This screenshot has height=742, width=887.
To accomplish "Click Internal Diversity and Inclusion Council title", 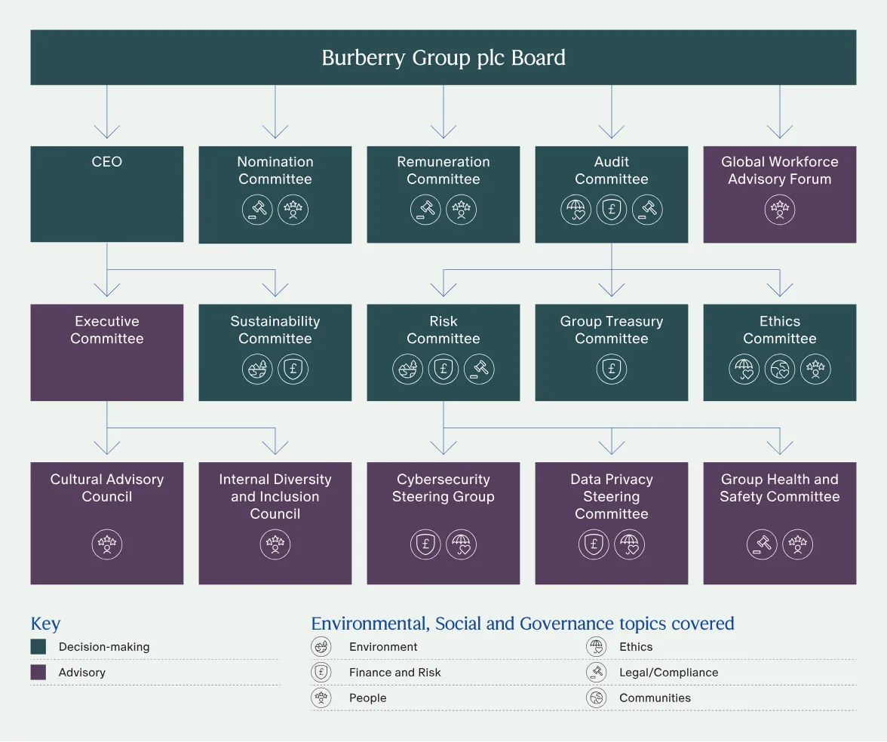I will pyautogui.click(x=275, y=496).
